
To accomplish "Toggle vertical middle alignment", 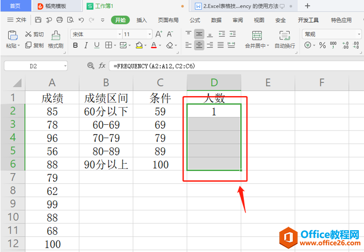I will tap(199, 34).
